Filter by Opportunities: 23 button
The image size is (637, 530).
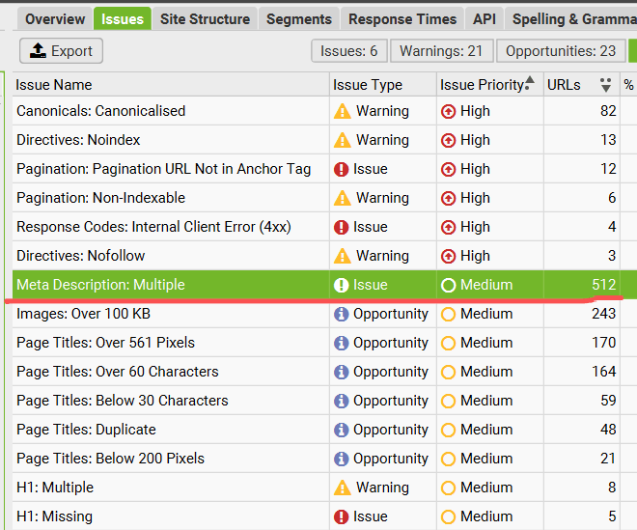click(561, 51)
